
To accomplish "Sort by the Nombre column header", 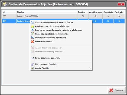I will [47, 12].
